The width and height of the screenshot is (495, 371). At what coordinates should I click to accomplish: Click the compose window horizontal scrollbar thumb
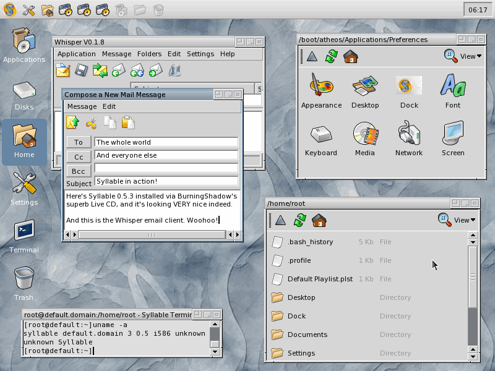click(152, 235)
